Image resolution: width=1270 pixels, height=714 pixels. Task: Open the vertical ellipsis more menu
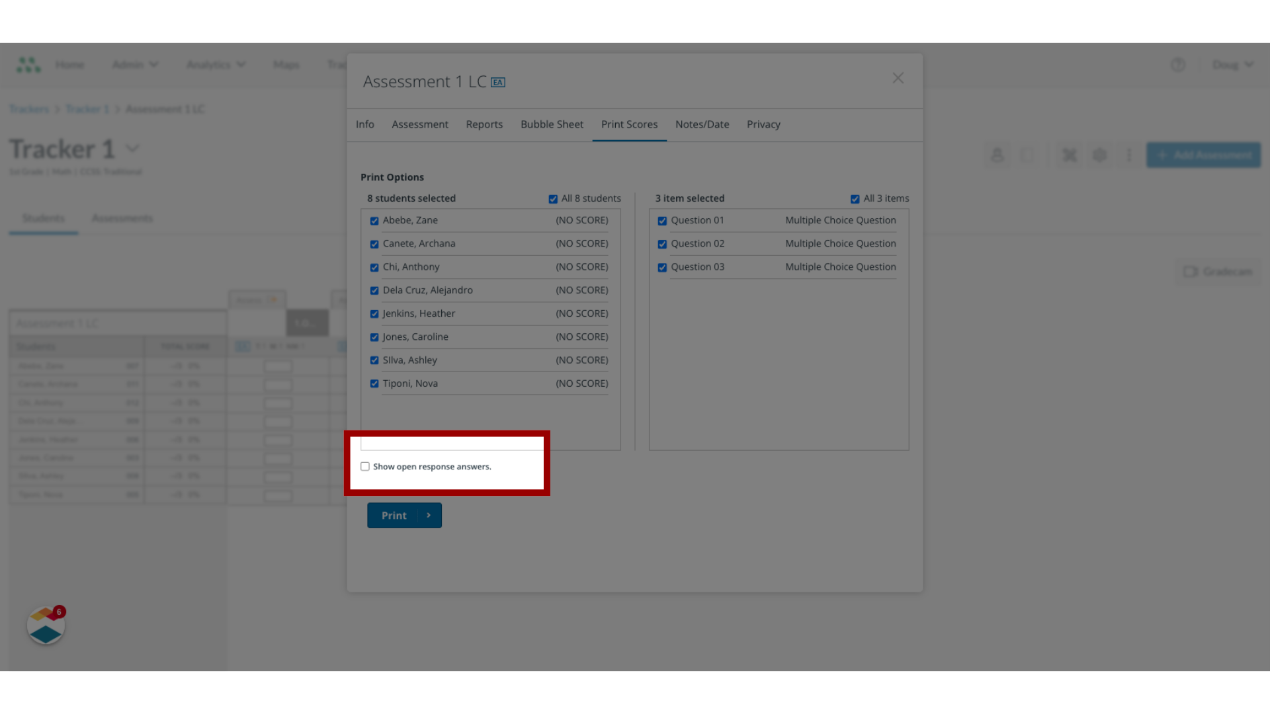tap(1128, 155)
